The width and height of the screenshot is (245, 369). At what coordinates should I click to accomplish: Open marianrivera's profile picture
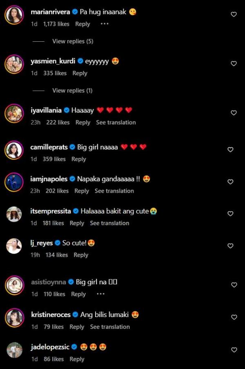tap(13, 16)
